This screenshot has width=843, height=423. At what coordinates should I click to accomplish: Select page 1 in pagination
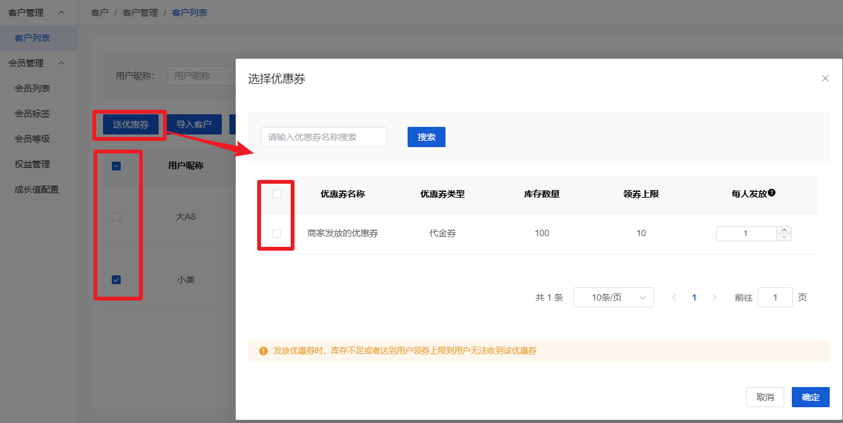click(694, 297)
